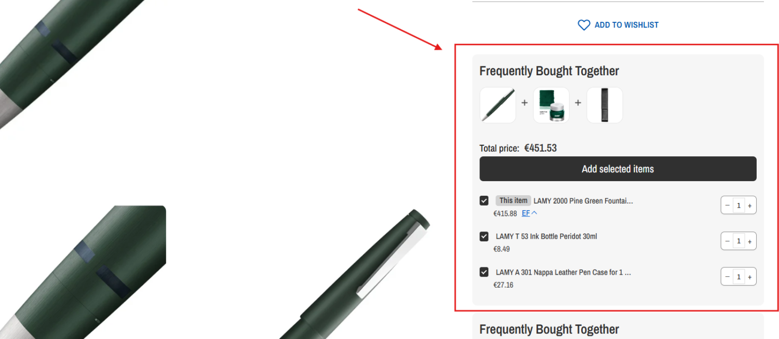Uncheck the Nappa Leather Pen Case checkbox
Viewport: 779px width, 339px height.
click(x=484, y=272)
